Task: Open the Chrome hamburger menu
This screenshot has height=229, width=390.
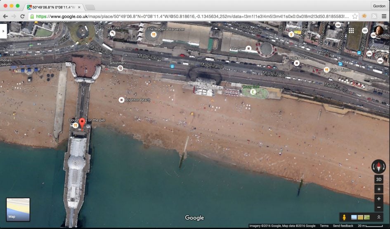Action: click(x=384, y=16)
